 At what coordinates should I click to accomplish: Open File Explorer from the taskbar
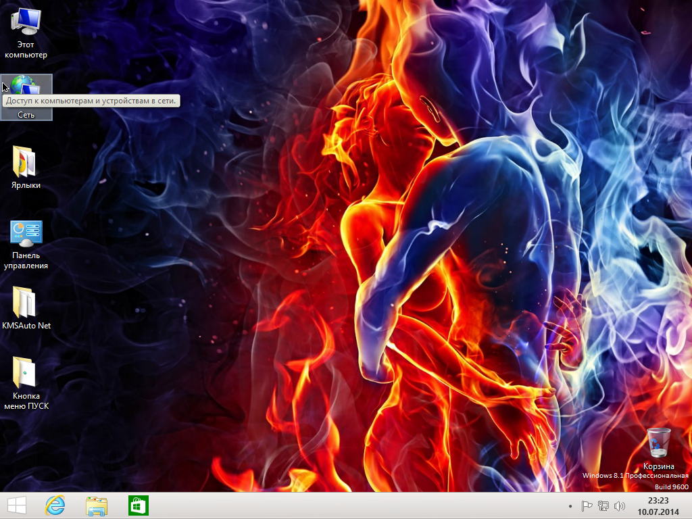point(97,505)
